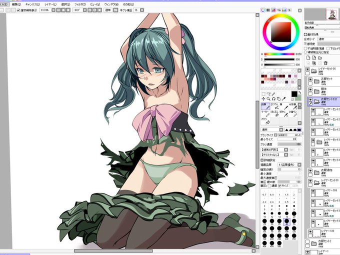Select brush size 500 preset
Screen dimensions: 340x255
[279, 243]
